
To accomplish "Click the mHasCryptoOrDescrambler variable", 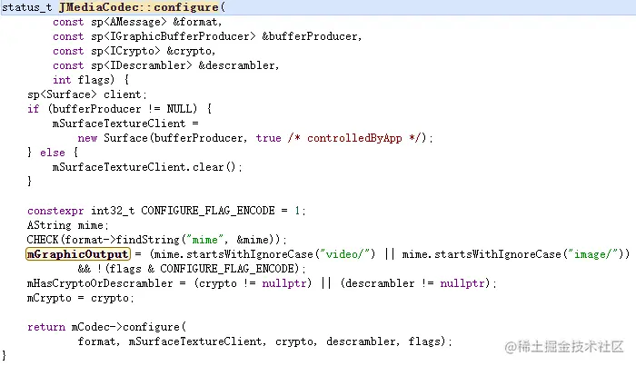I will click(100, 283).
